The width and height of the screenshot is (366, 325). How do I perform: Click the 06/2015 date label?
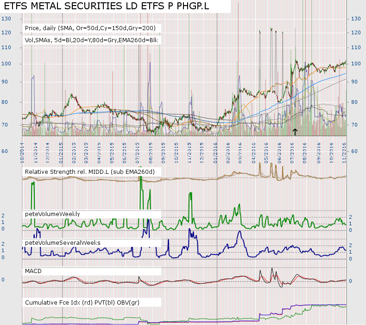click(125, 153)
